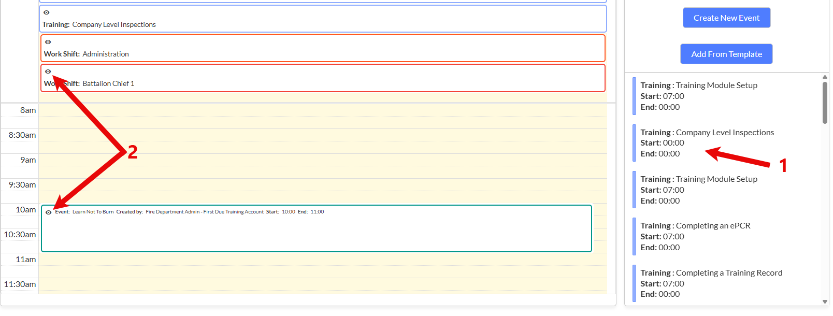
Task: Select first Training Module Setup template
Action: (698, 96)
